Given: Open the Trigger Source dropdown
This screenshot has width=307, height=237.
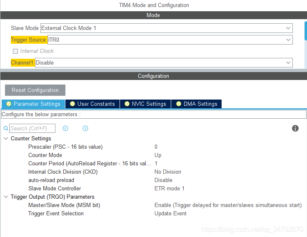Looking at the screenshot, I should [x=170, y=40].
